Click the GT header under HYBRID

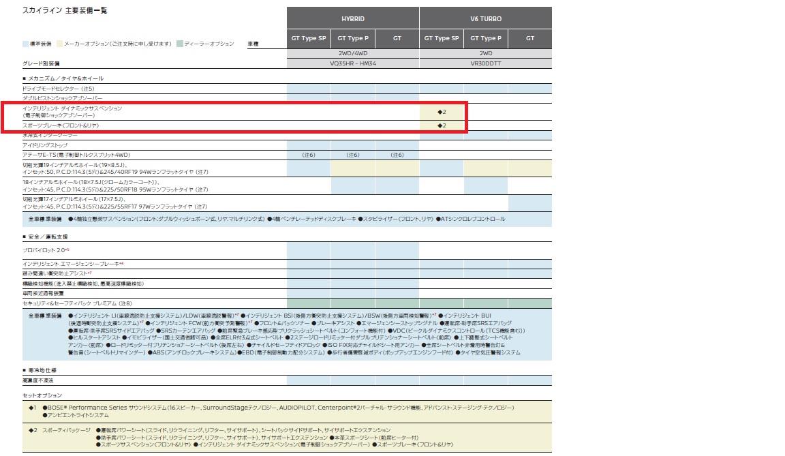(397, 38)
